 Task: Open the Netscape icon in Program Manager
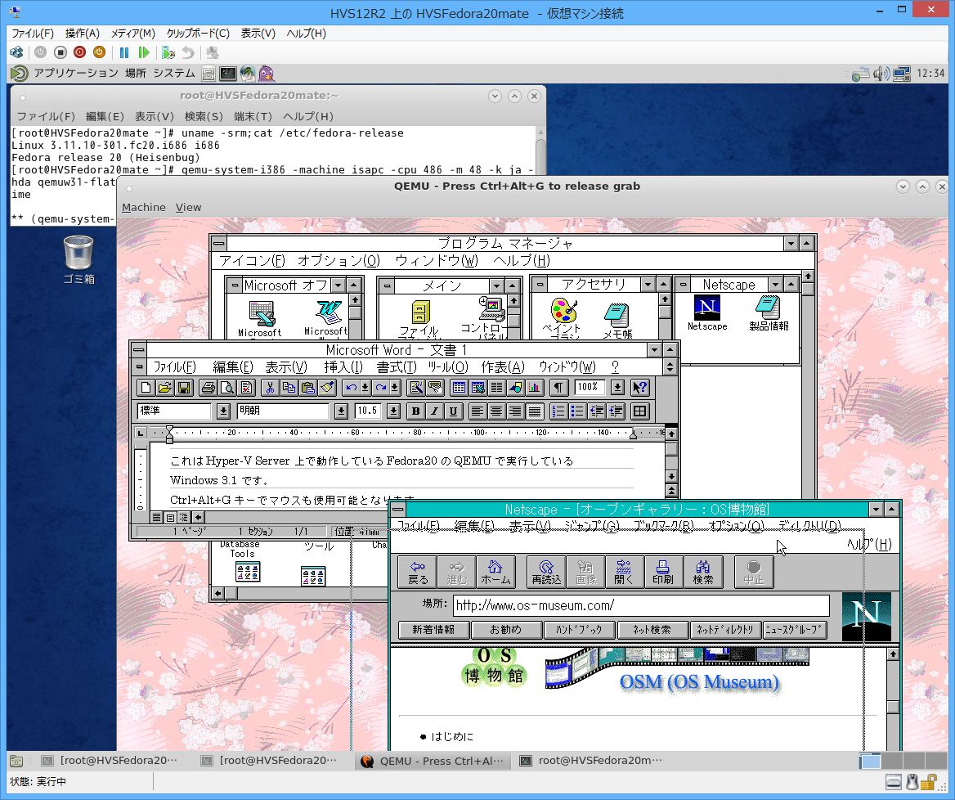point(707,313)
